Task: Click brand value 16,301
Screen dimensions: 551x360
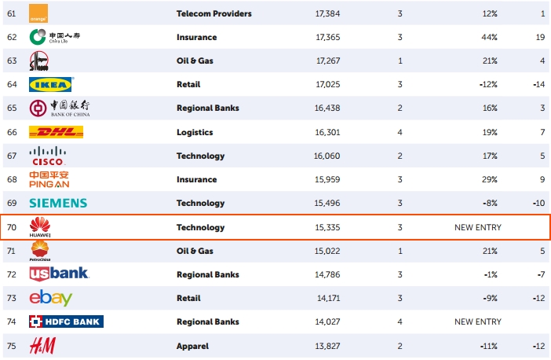Action: tap(327, 132)
